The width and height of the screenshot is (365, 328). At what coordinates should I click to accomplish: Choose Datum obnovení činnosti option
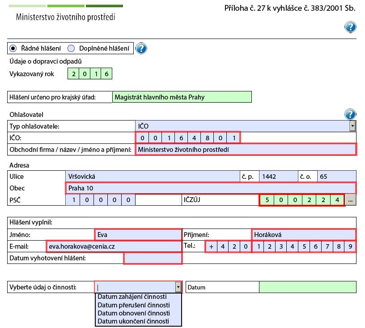(x=138, y=313)
